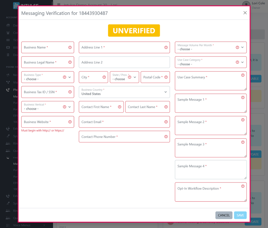Screen dimensions: 268x228
Task: Click the error icon in Business Website field
Action: pos(70,122)
